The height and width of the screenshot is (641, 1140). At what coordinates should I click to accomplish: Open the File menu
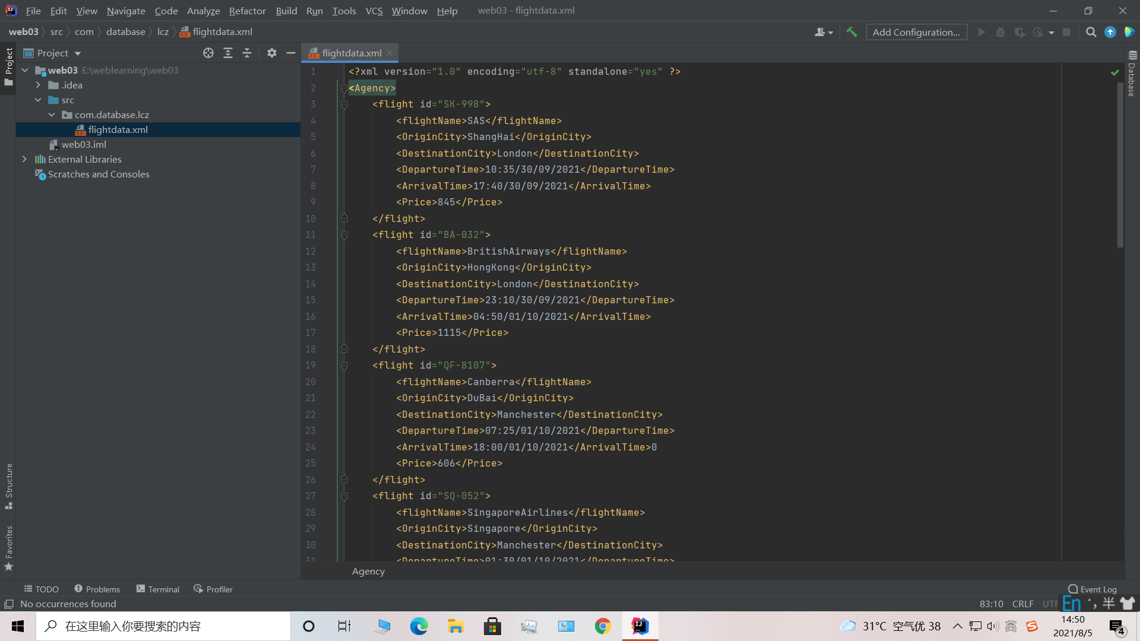coord(33,11)
